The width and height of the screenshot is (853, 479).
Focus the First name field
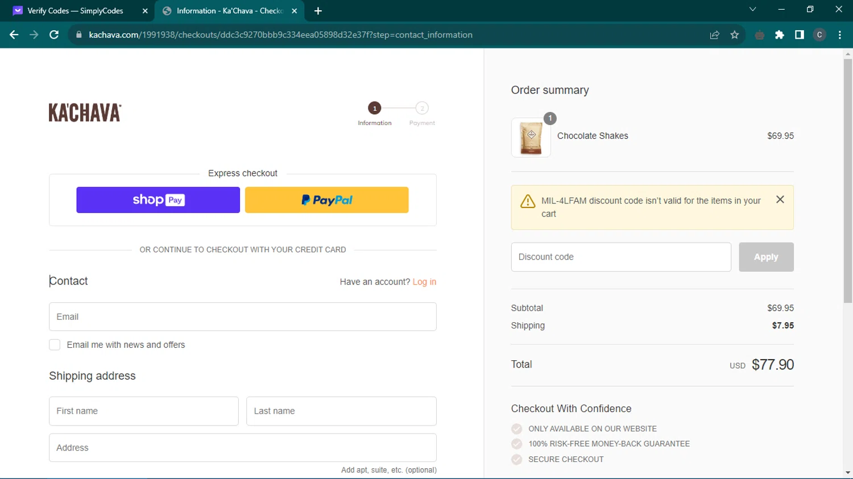point(144,411)
